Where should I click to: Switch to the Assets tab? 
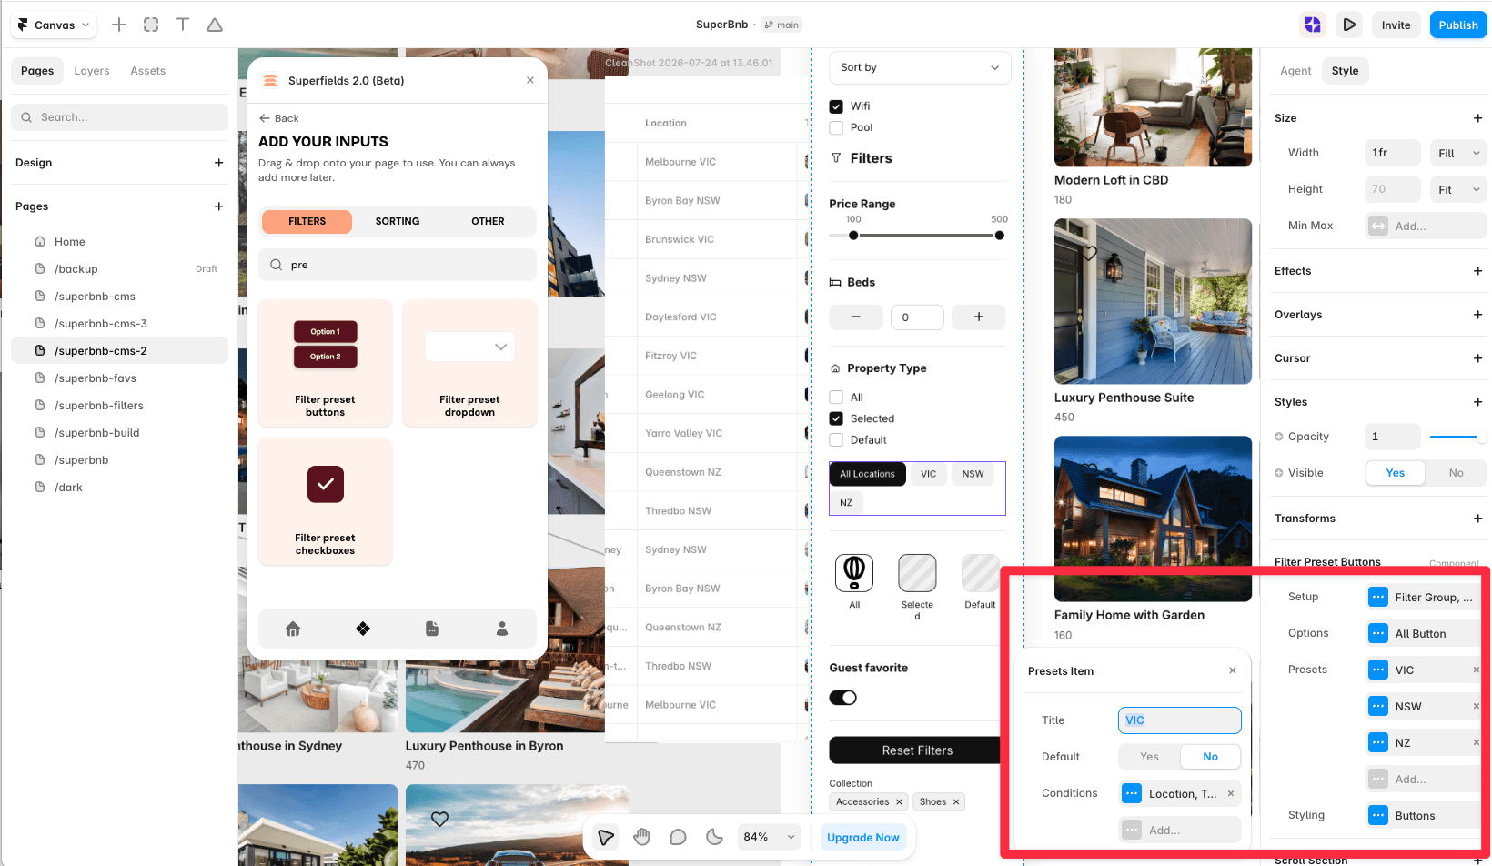pos(148,71)
